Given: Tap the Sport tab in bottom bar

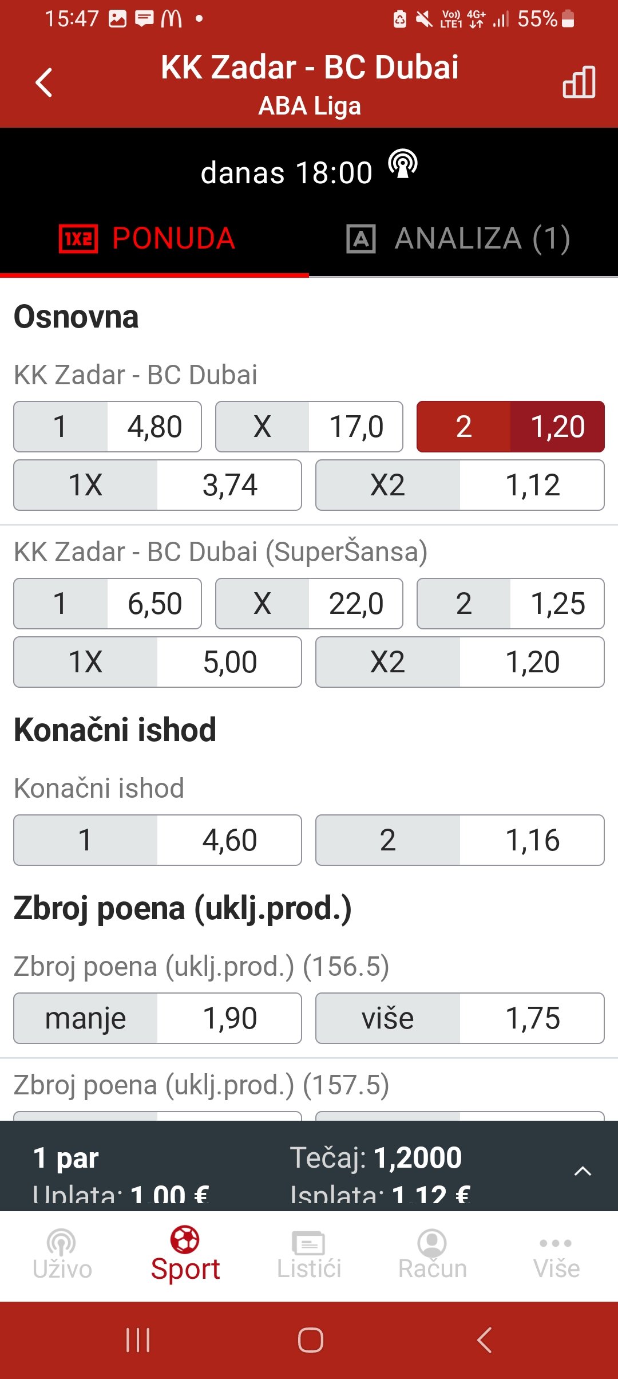Looking at the screenshot, I should (x=185, y=1255).
